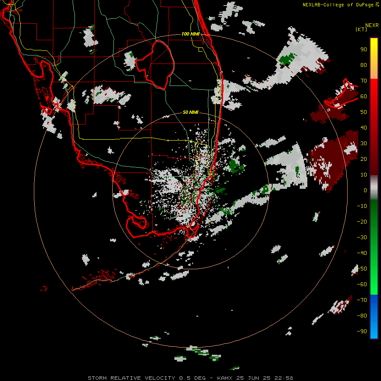The image size is (381, 381).
Task: Select the -30 label on the velocity scale
Action: pos(362,237)
